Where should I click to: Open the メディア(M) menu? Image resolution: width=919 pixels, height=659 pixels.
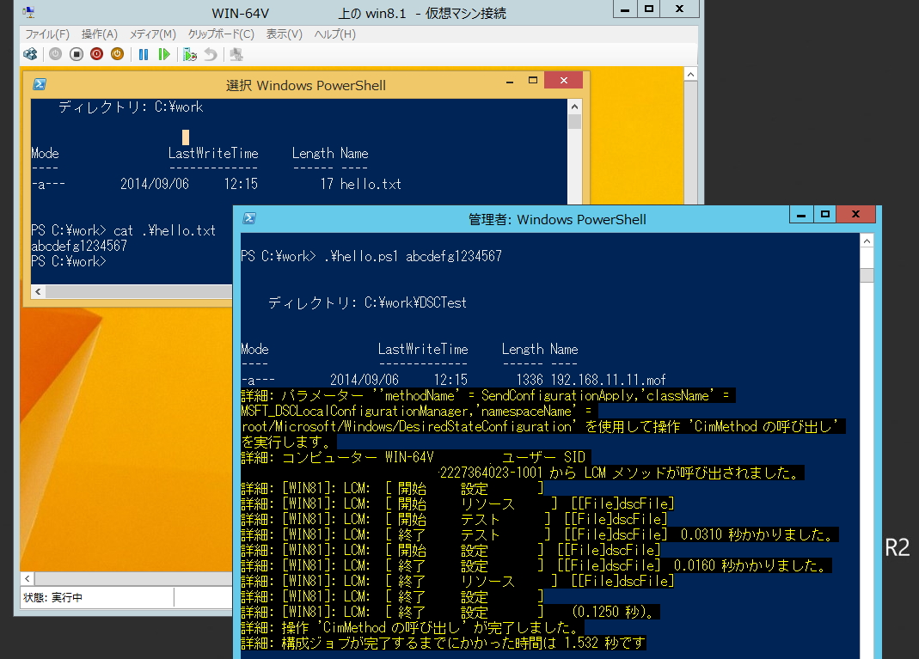152,34
